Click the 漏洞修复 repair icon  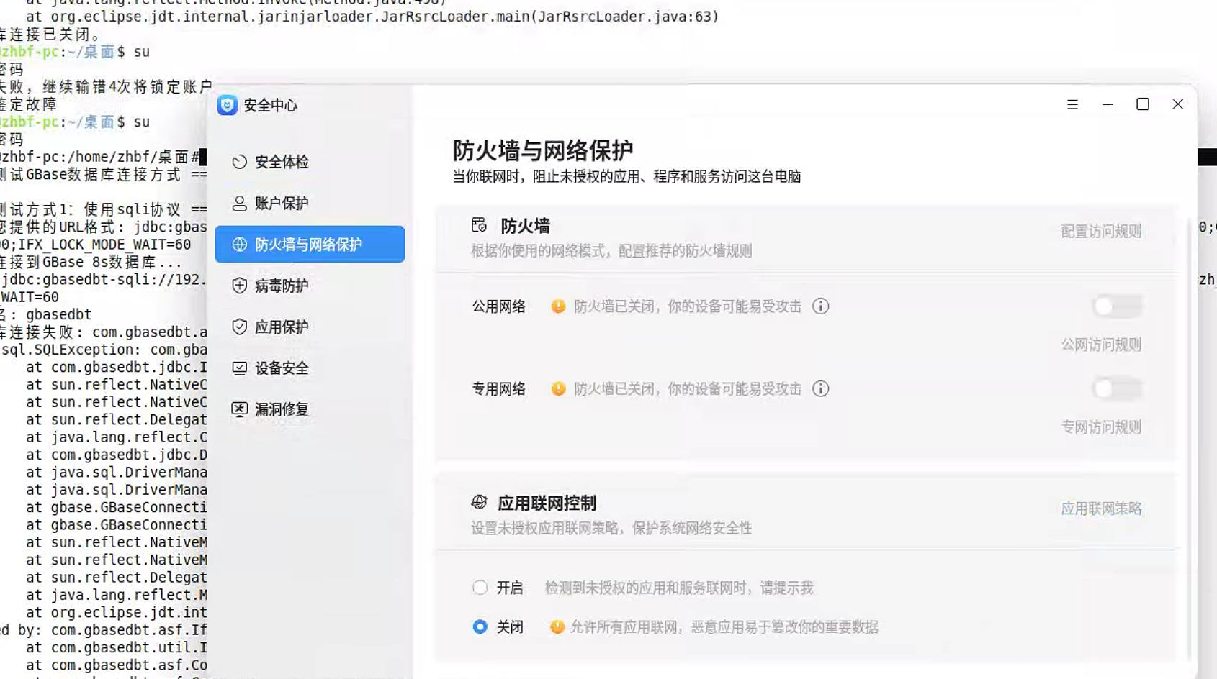(x=239, y=409)
